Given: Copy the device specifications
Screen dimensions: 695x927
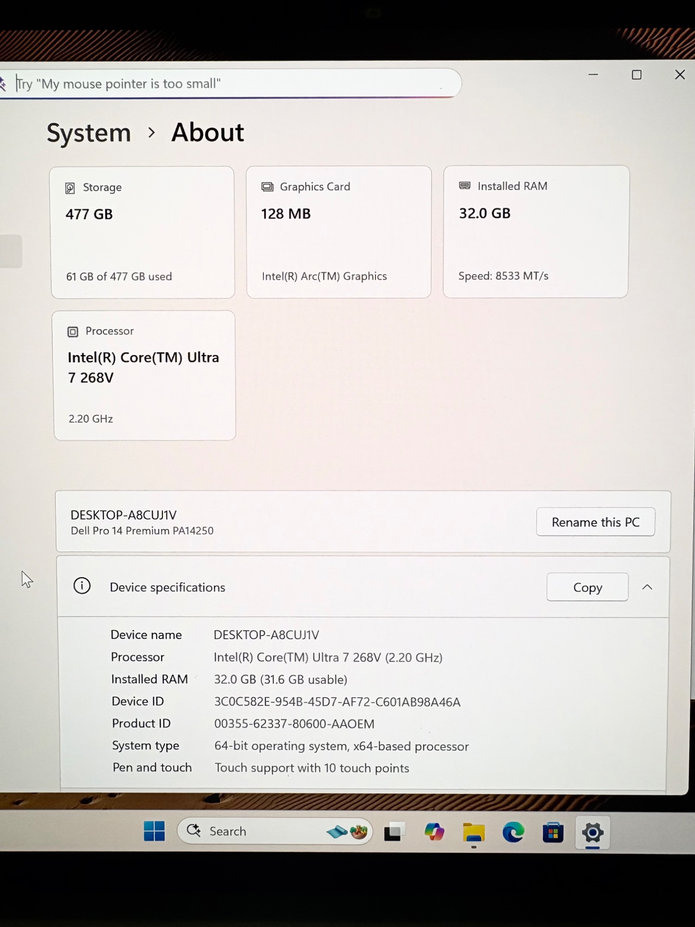Looking at the screenshot, I should click(x=587, y=587).
